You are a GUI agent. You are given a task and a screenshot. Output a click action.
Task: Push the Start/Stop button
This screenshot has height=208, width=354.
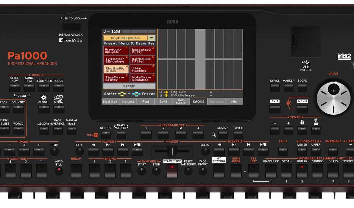coord(172,171)
